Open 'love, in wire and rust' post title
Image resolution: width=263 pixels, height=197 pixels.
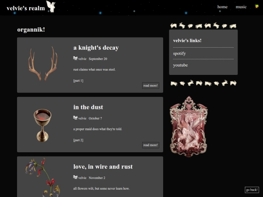point(103,167)
